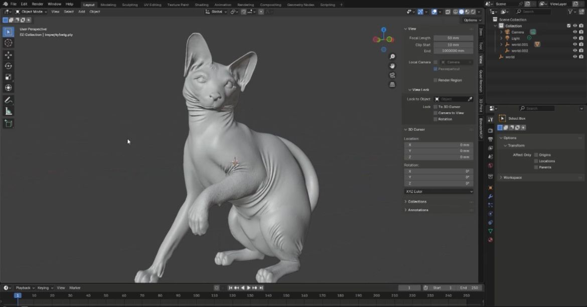Enable Affect Only Origins checkbox
This screenshot has height=307, width=587.
[536, 155]
